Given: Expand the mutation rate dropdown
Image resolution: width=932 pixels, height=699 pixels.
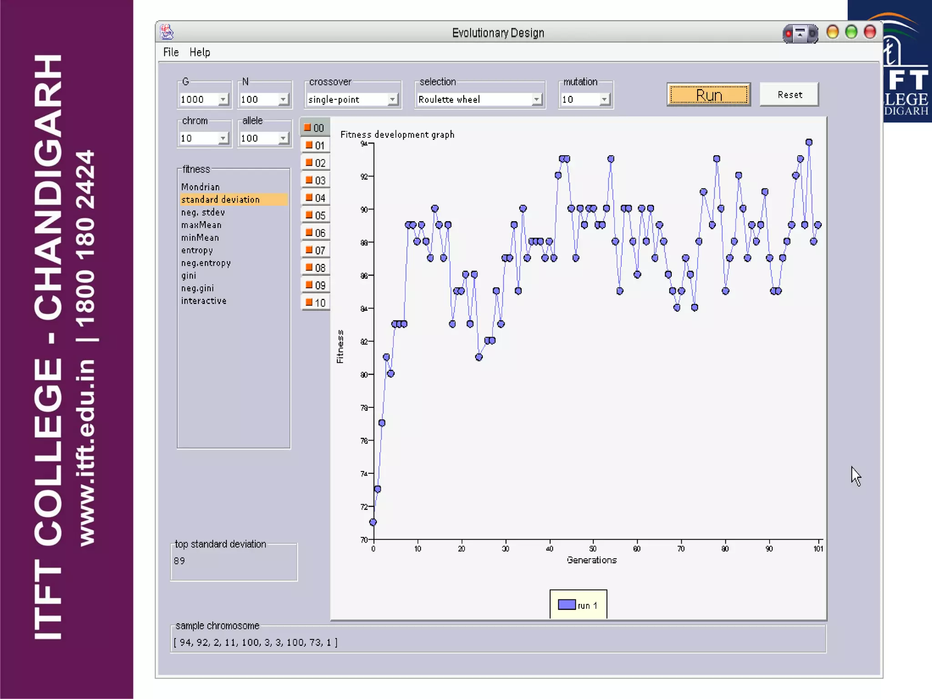Looking at the screenshot, I should point(604,99).
